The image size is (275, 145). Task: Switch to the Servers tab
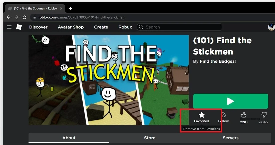point(230,138)
